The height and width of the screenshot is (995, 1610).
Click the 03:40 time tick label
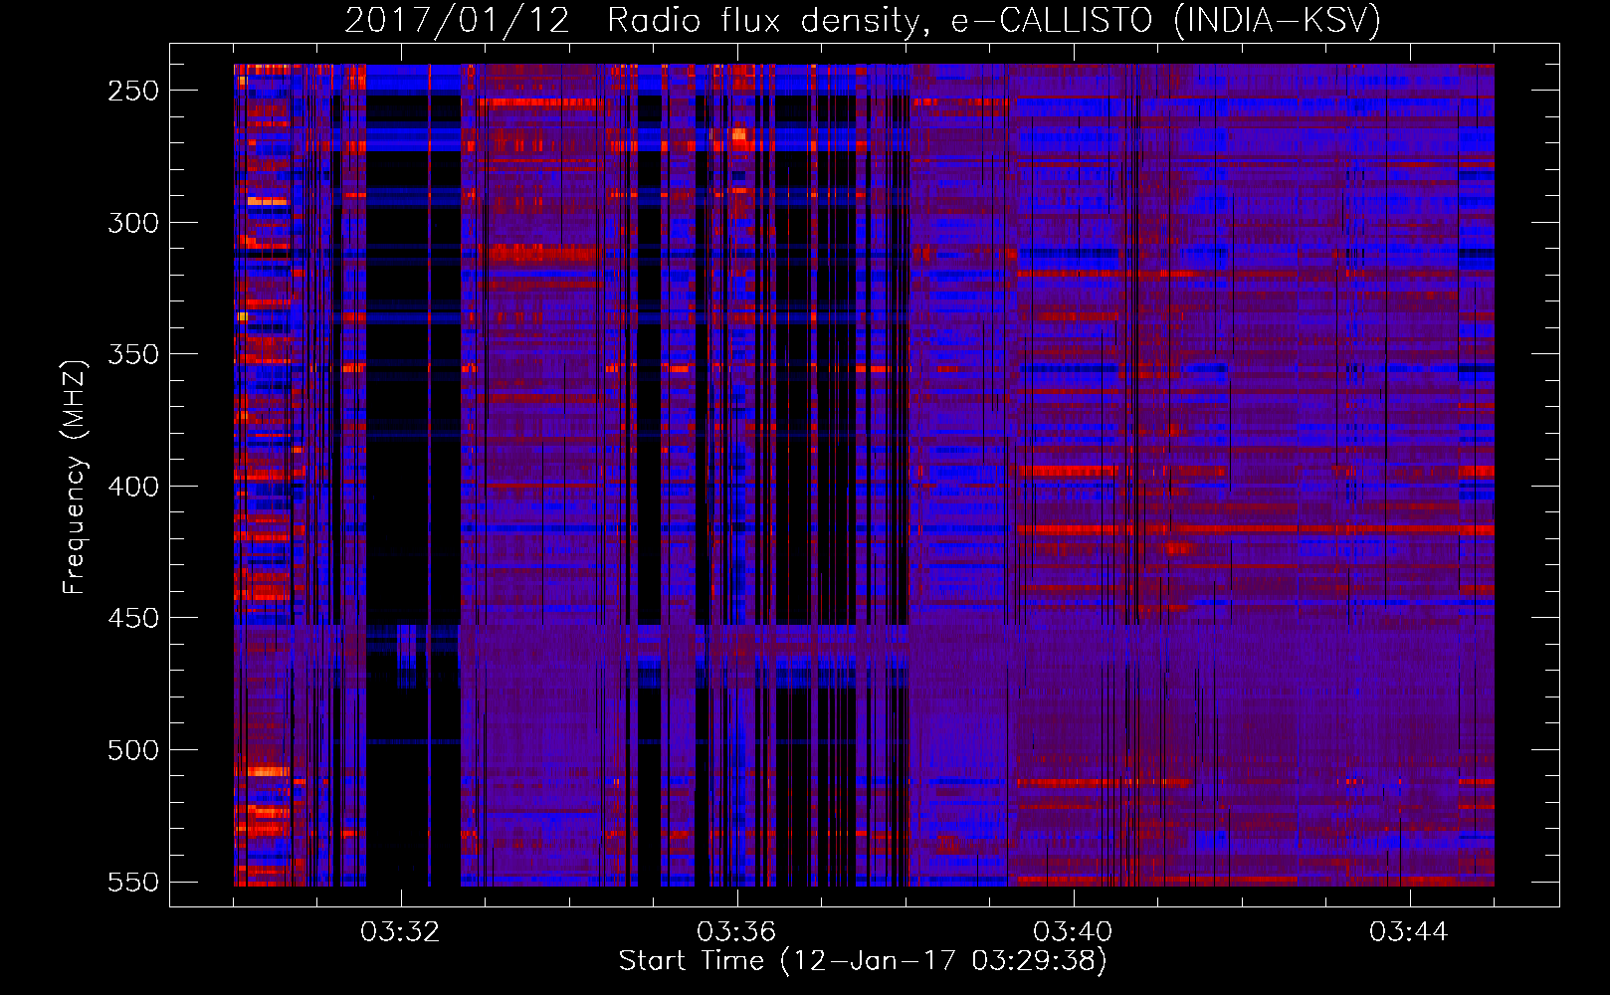pos(1073,932)
